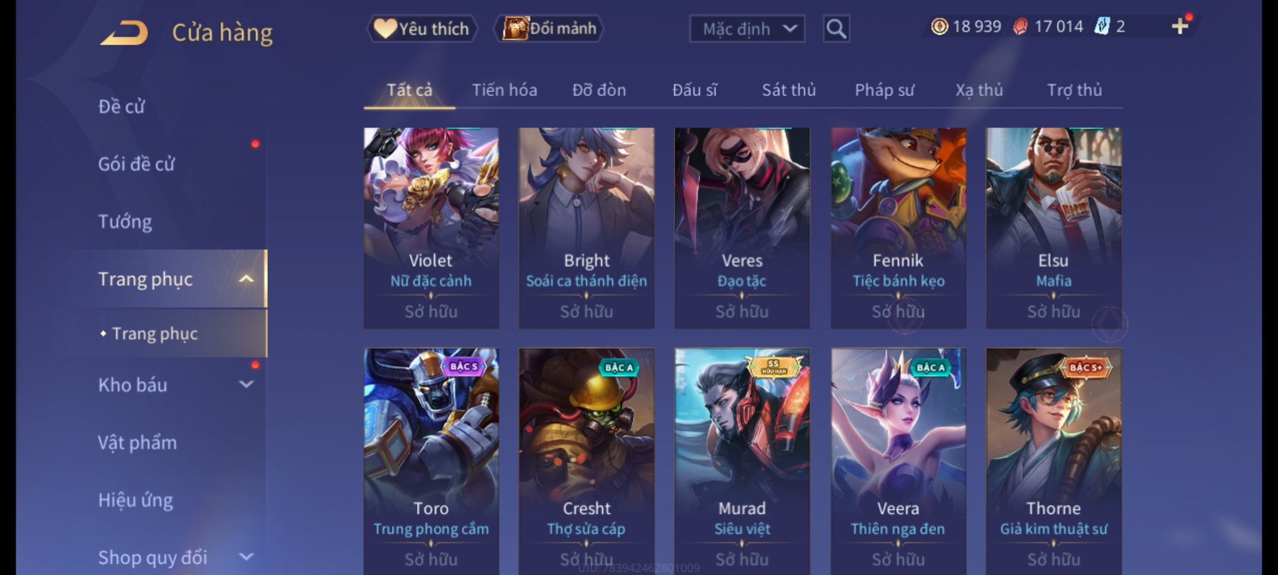Open search with the magnifier icon

[836, 29]
